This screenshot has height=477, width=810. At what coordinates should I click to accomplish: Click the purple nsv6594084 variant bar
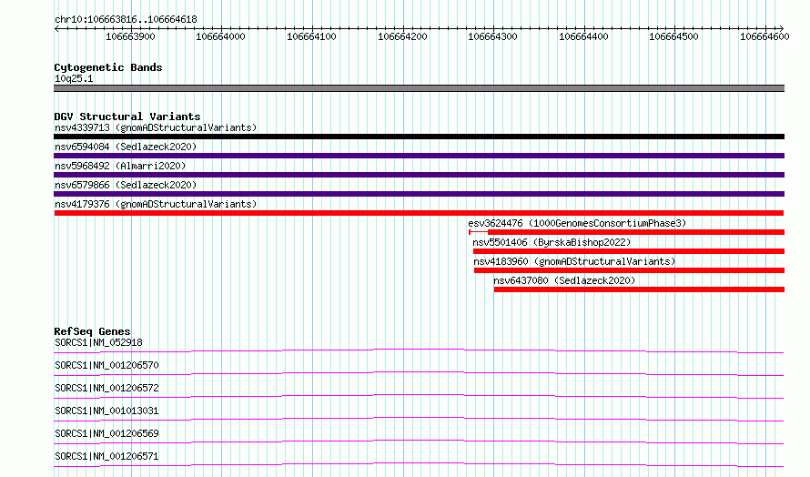tap(419, 156)
